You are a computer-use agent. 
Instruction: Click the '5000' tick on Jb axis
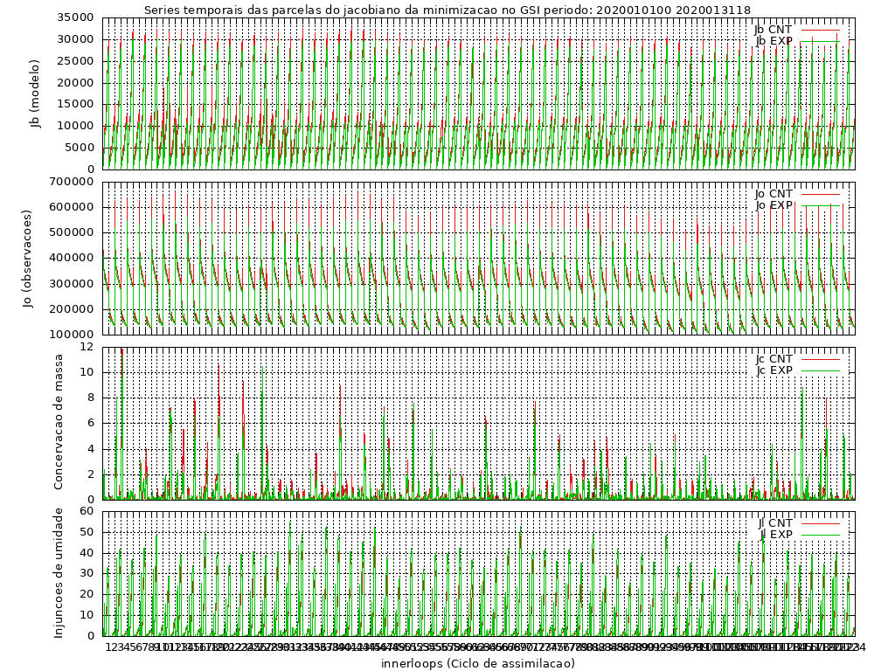[79, 147]
